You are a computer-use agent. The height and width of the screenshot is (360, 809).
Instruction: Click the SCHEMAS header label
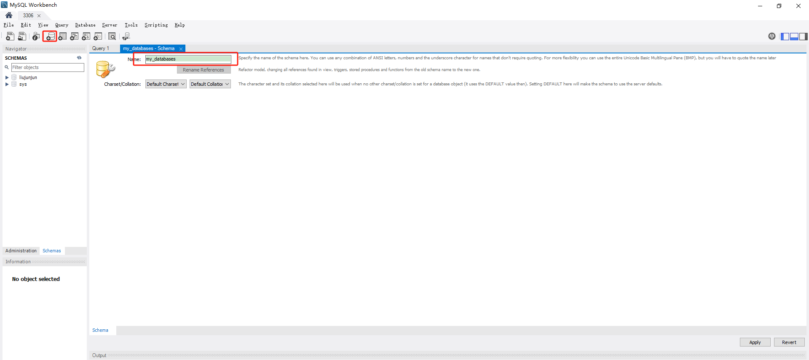click(16, 58)
